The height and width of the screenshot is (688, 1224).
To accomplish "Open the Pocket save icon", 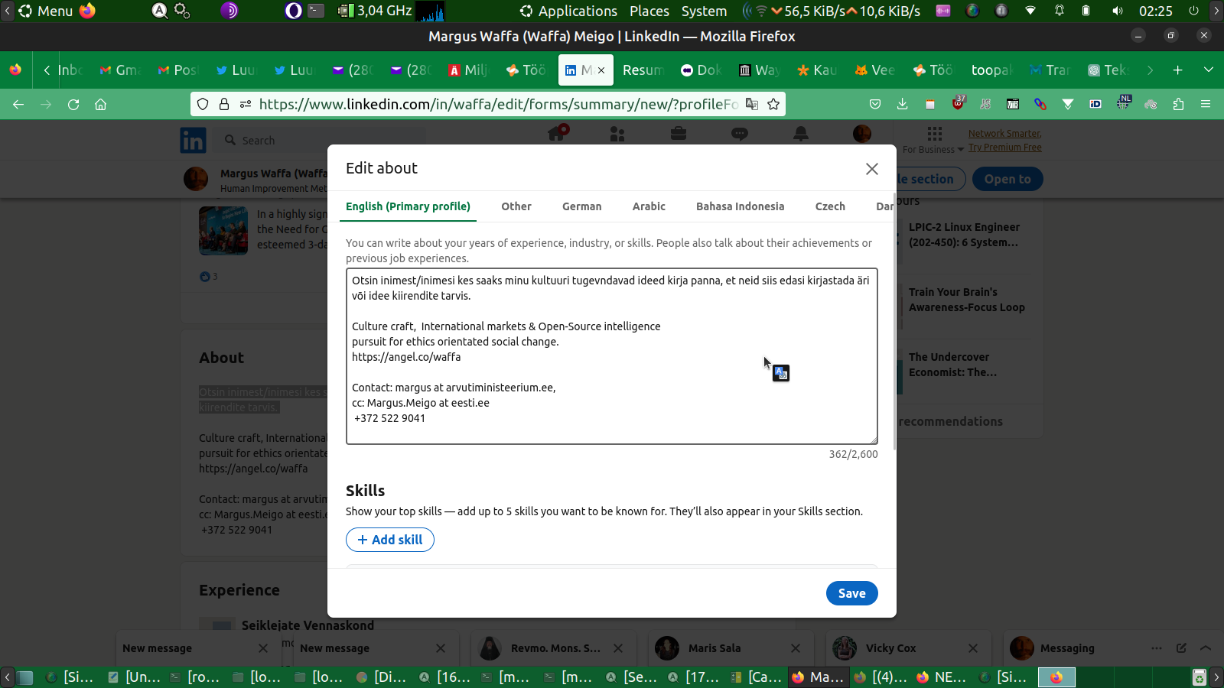I will point(875,105).
